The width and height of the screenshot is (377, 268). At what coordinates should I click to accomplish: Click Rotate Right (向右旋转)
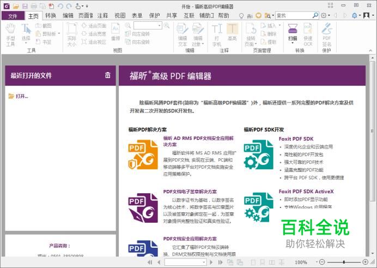click(137, 42)
